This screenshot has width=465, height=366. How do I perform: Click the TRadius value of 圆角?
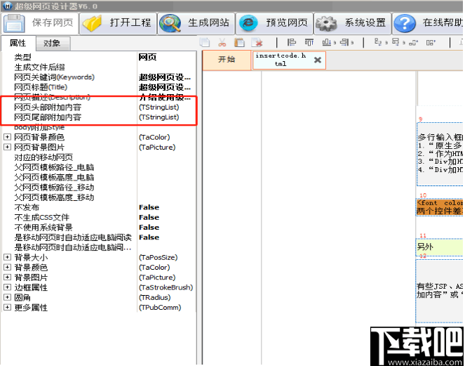click(x=154, y=298)
